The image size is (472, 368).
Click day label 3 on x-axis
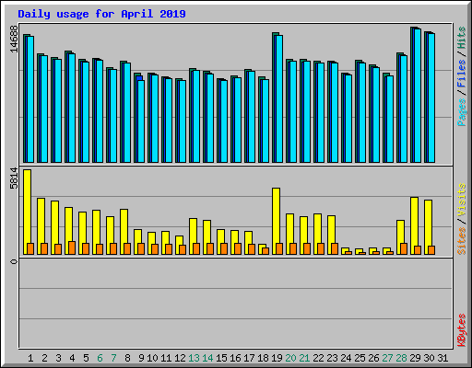[x=58, y=358]
